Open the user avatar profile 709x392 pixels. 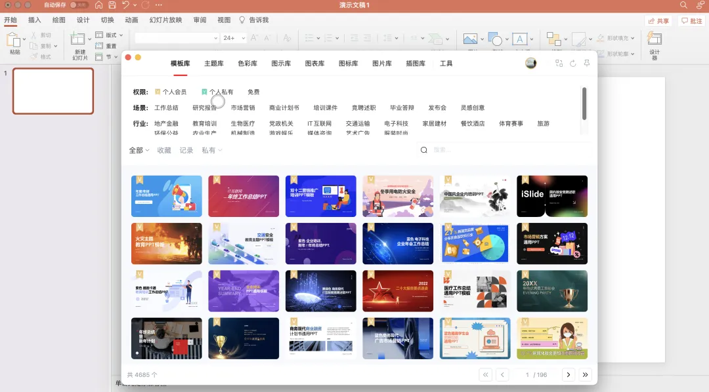pos(531,63)
